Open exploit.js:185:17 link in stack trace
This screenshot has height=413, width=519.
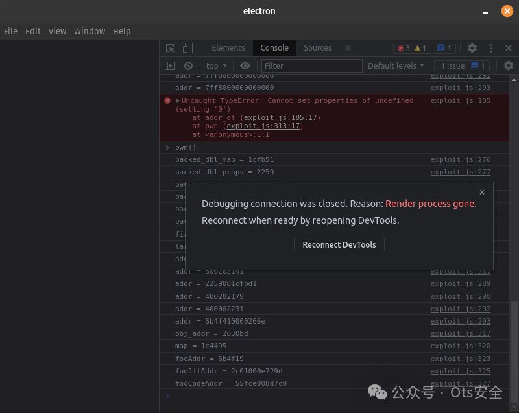tap(280, 118)
